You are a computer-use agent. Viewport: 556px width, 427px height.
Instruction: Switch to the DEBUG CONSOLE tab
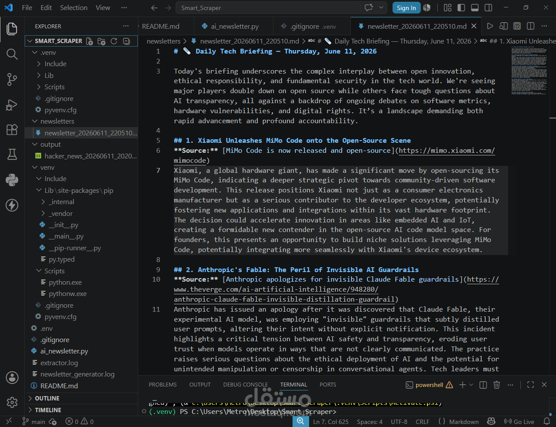point(245,385)
